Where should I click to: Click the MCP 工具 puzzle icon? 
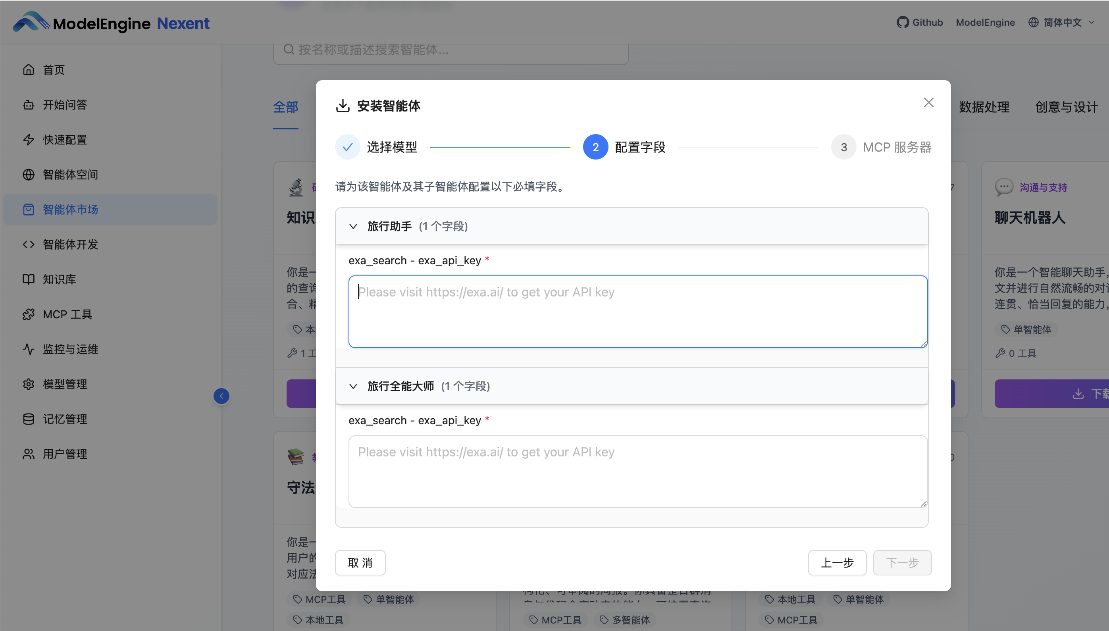[29, 314]
